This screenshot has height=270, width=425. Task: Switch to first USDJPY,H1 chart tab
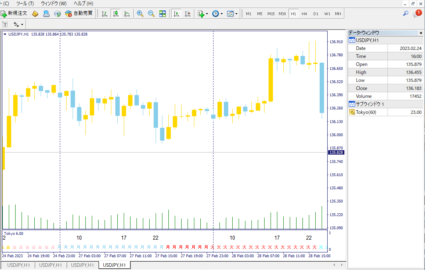click(x=18, y=265)
